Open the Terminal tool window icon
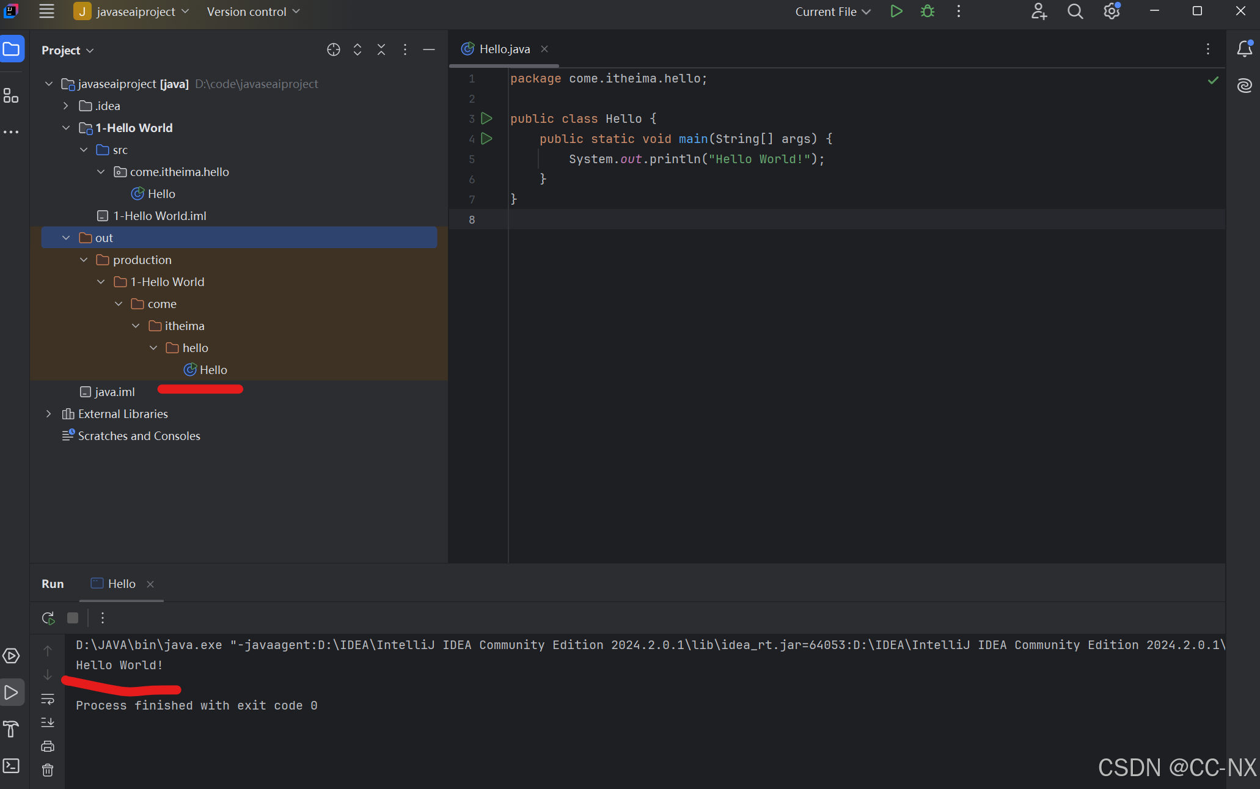This screenshot has height=789, width=1260. [12, 766]
